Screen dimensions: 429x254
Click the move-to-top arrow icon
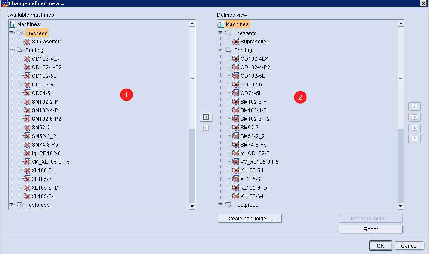point(414,106)
